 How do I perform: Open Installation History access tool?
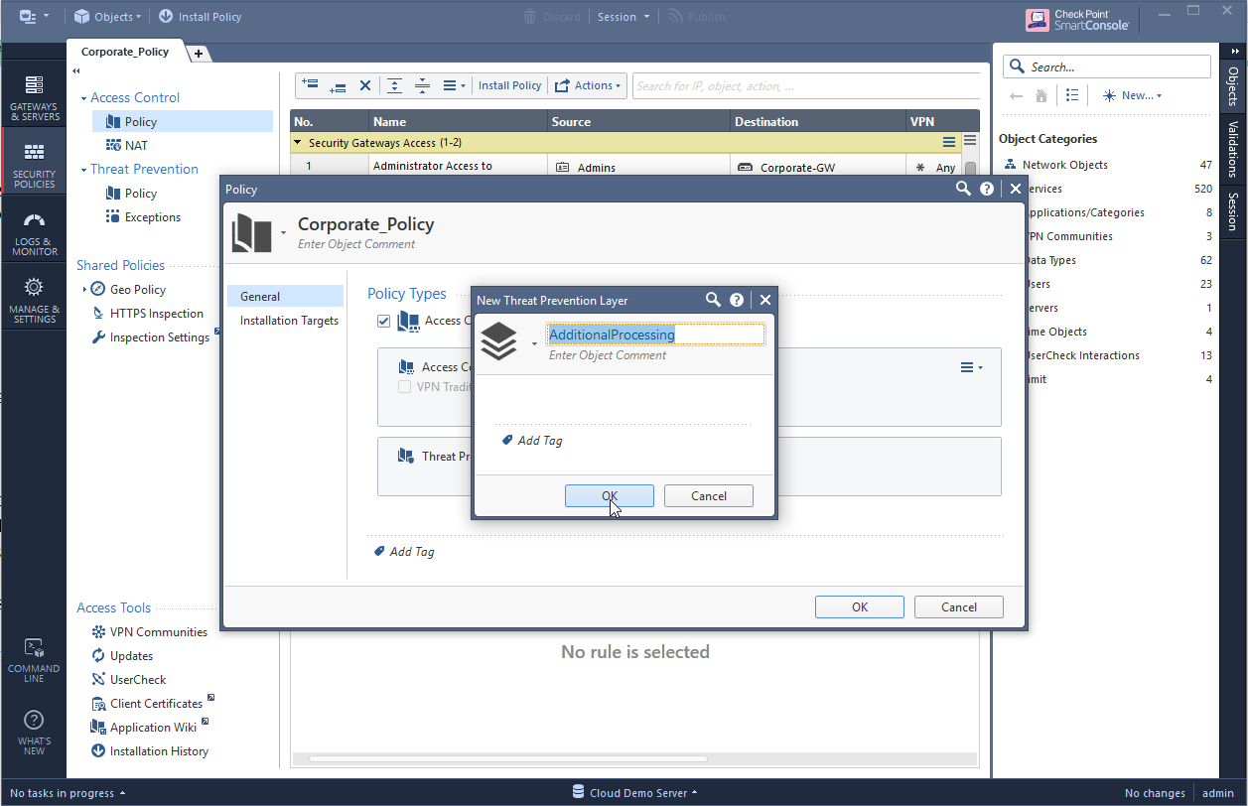[x=149, y=751]
